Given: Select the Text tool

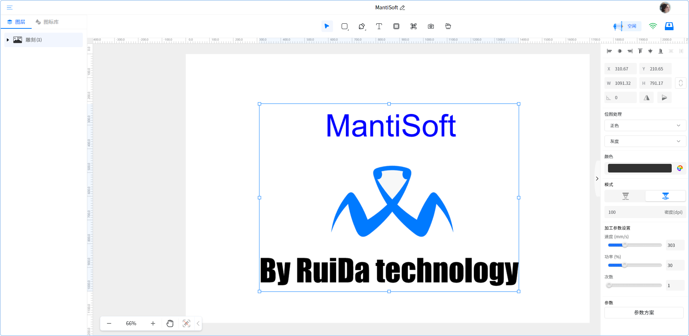Looking at the screenshot, I should pyautogui.click(x=379, y=26).
